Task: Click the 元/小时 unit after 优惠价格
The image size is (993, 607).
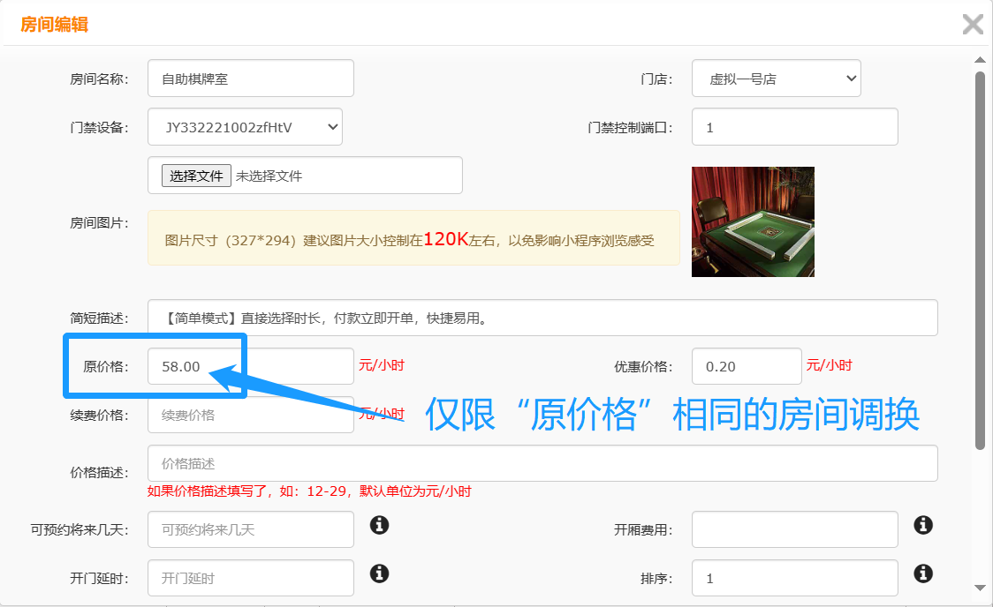Action: (x=829, y=365)
